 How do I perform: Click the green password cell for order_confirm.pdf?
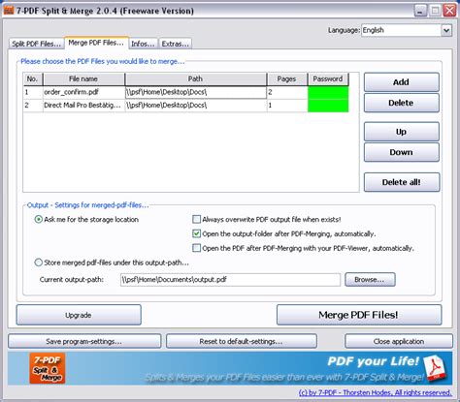point(328,92)
